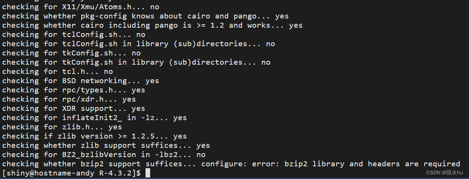Image resolution: width=469 pixels, height=179 pixels.
Task: Click the cairo including pango >= 1.2 line
Action: (x=152, y=25)
